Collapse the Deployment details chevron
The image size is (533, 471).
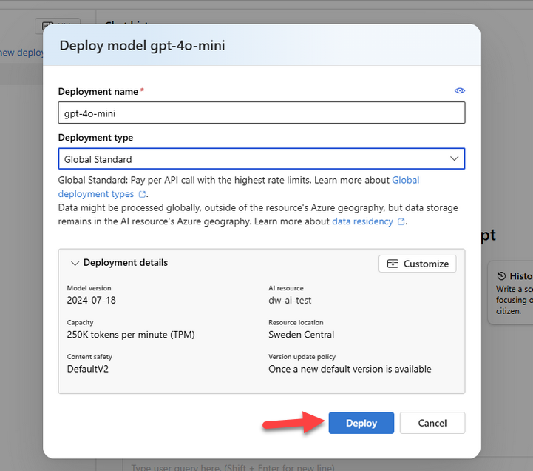(75, 263)
